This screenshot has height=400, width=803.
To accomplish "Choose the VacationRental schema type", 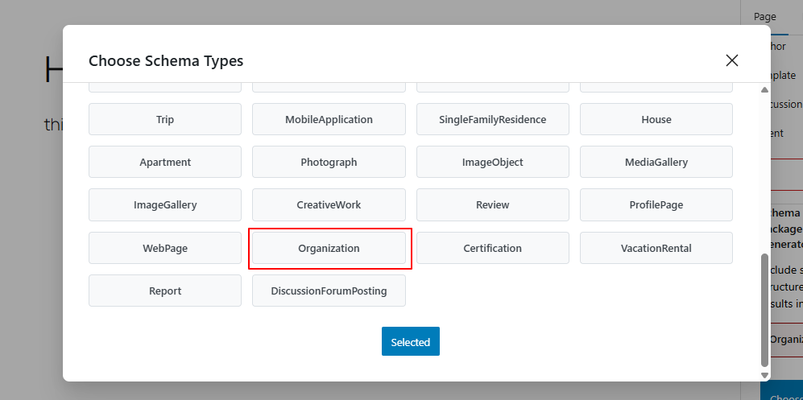I will tap(656, 248).
